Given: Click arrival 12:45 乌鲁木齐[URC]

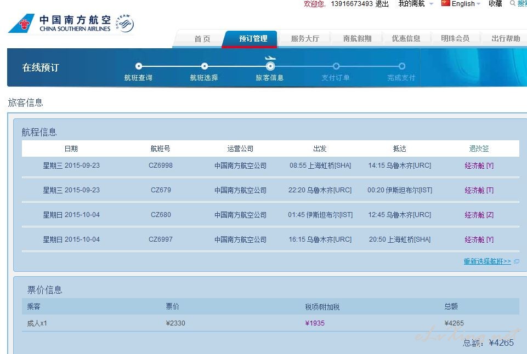Looking at the screenshot, I should point(400,215).
